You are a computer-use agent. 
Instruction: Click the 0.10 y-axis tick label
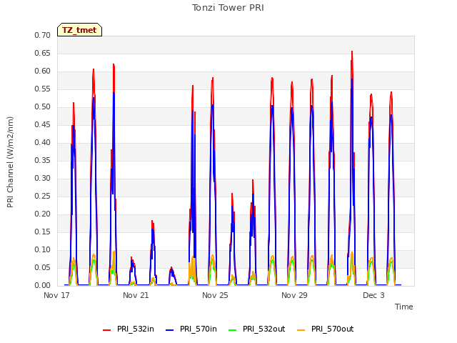pos(43,249)
